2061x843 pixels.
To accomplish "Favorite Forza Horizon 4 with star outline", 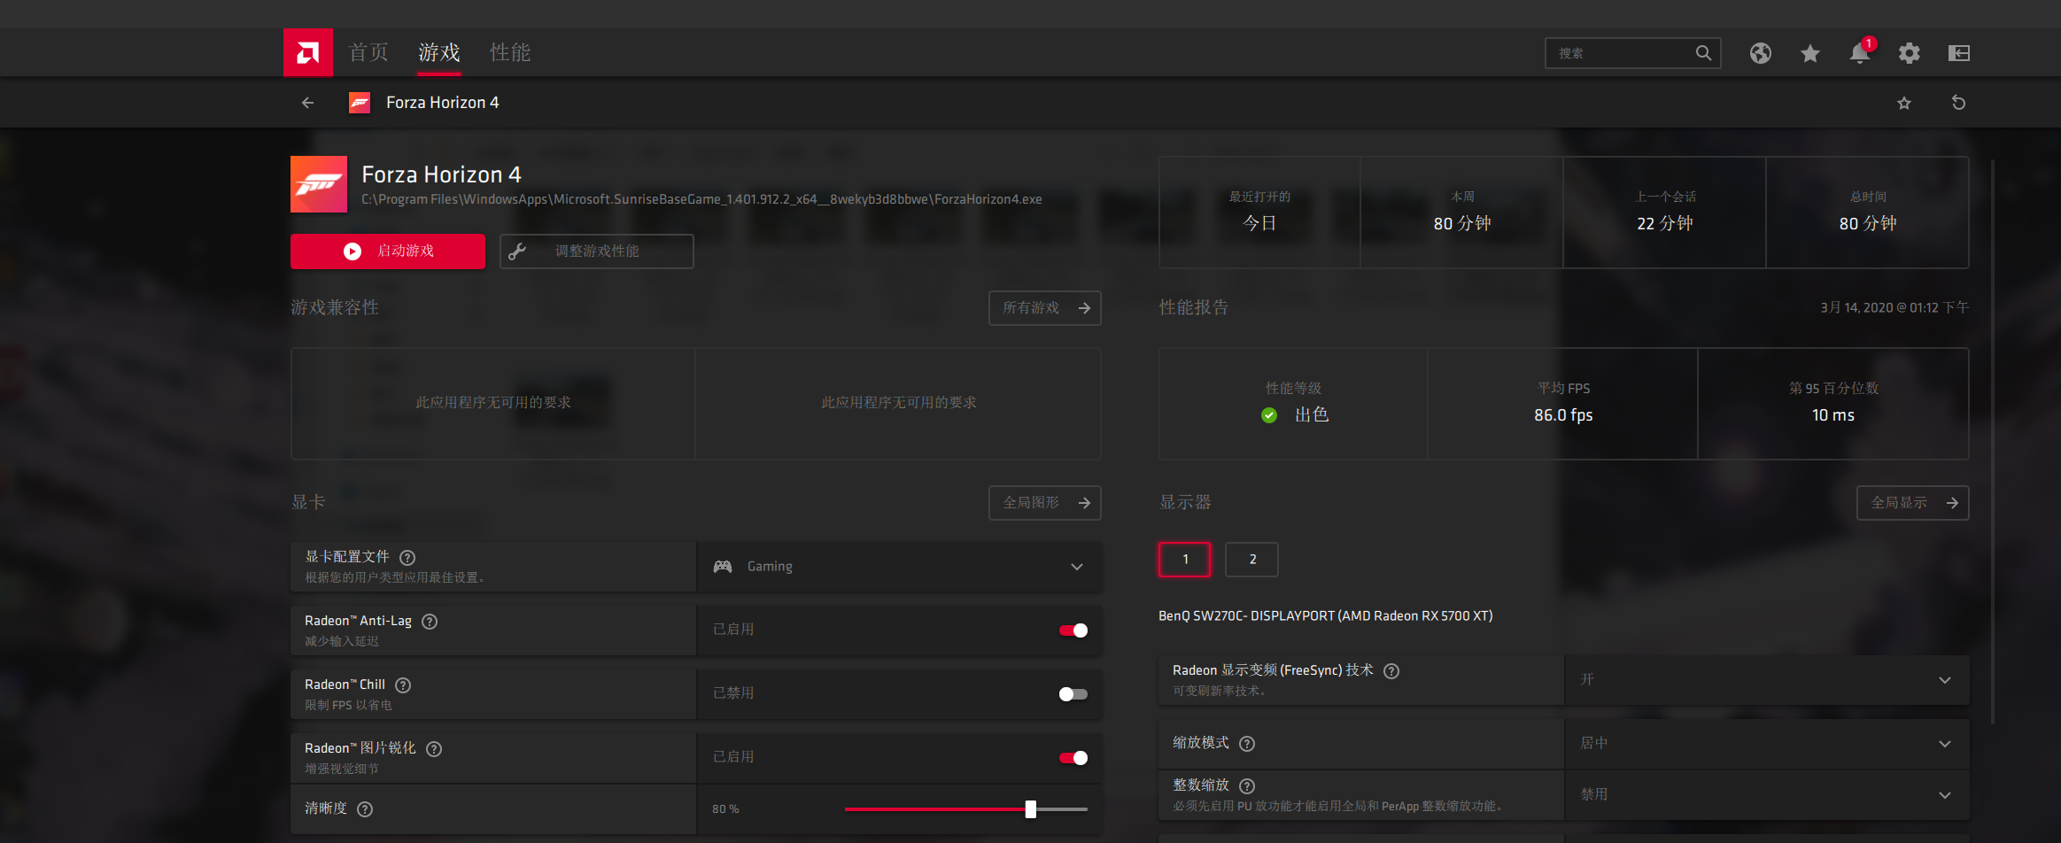I will click(1903, 104).
